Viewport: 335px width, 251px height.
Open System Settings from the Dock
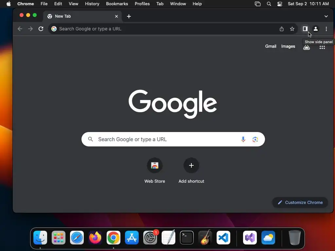click(150, 238)
